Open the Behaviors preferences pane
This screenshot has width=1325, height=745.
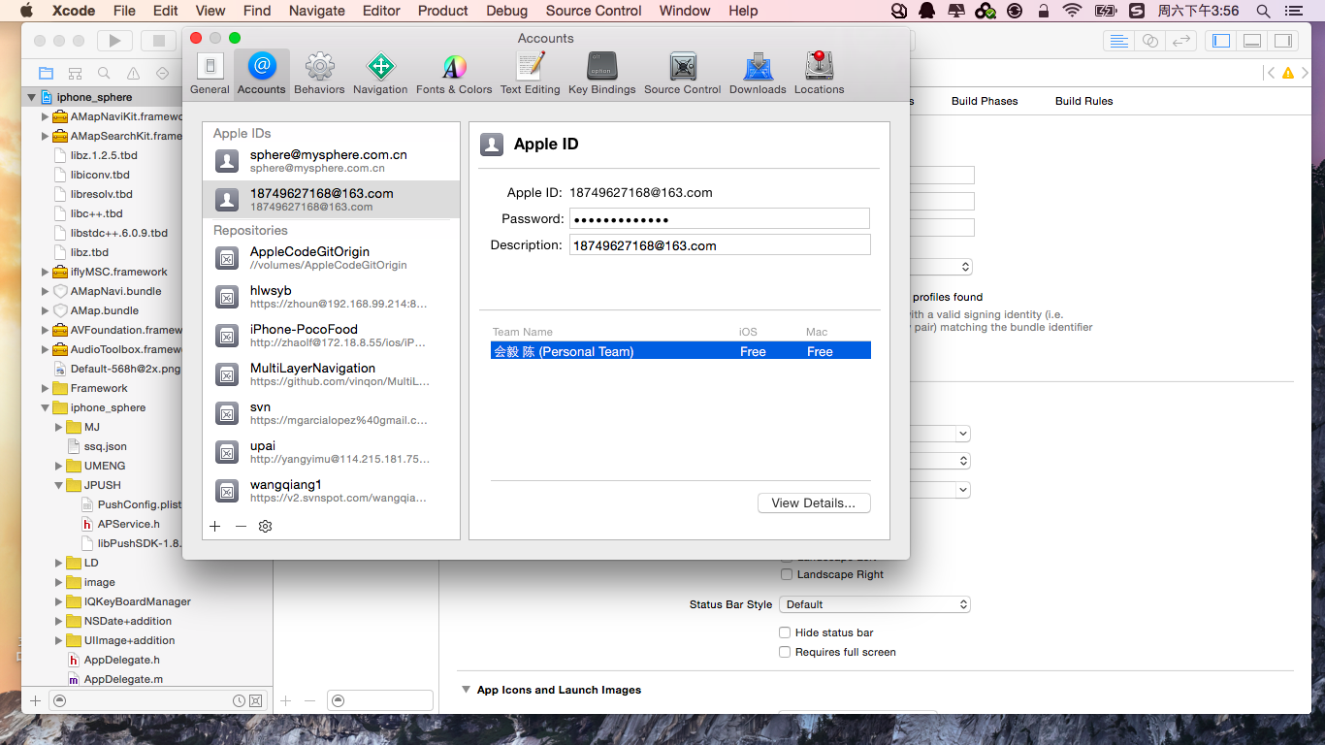click(x=319, y=74)
